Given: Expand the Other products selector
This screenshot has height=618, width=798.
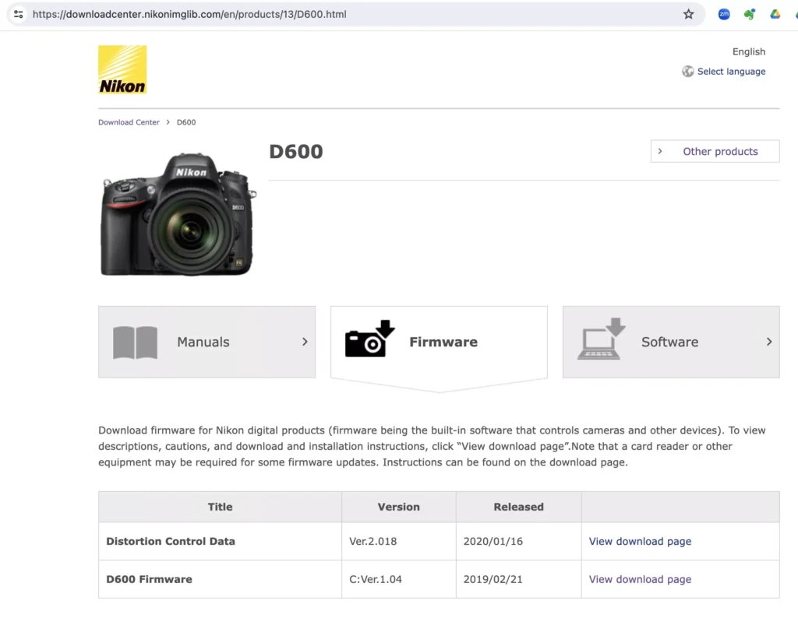Looking at the screenshot, I should 715,152.
